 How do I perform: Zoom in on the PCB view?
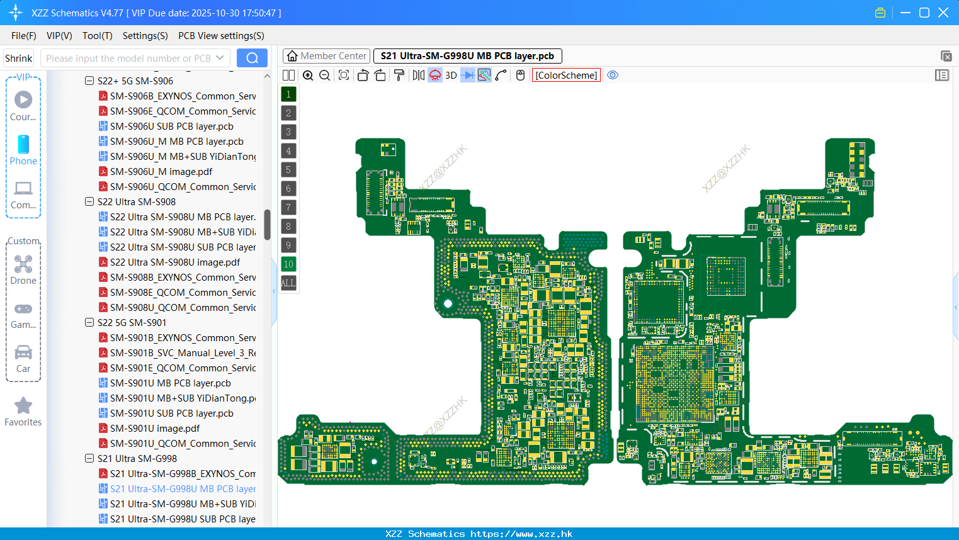tap(308, 76)
